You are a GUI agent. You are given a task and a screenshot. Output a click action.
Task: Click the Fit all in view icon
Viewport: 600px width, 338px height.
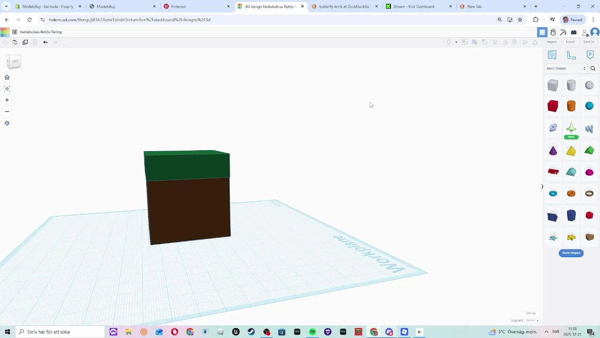7,89
